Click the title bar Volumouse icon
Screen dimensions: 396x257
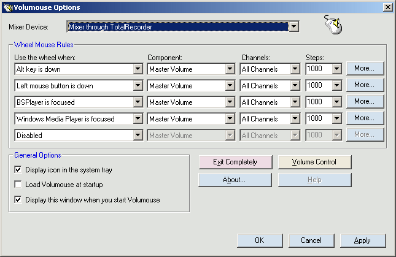tap(8, 7)
